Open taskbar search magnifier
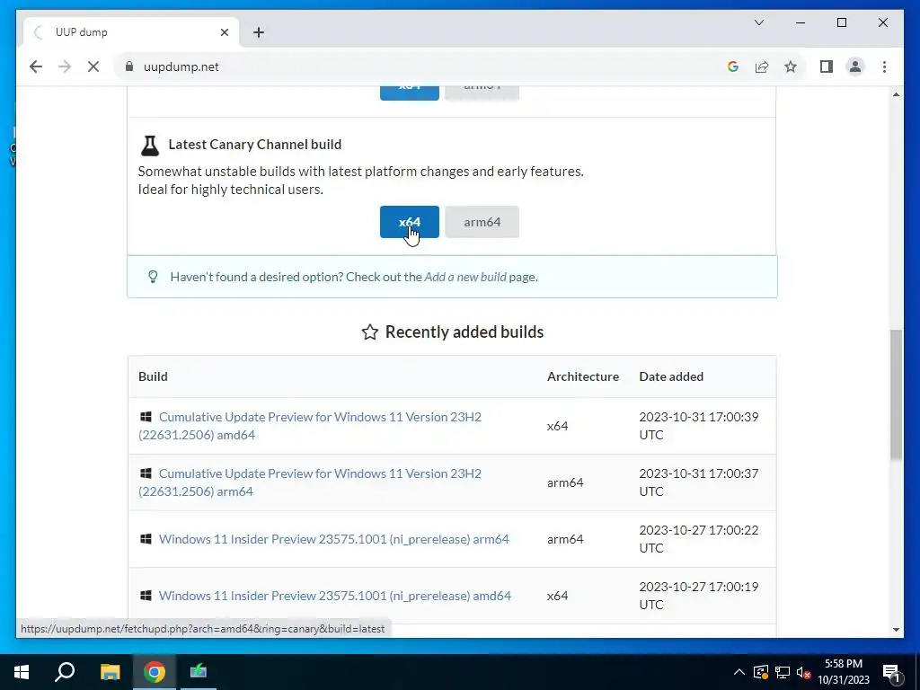The height and width of the screenshot is (690, 920). coord(65,672)
